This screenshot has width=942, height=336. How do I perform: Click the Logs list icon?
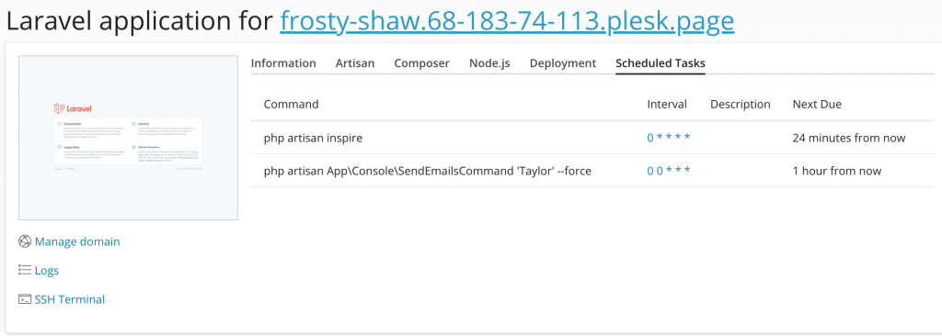[25, 271]
